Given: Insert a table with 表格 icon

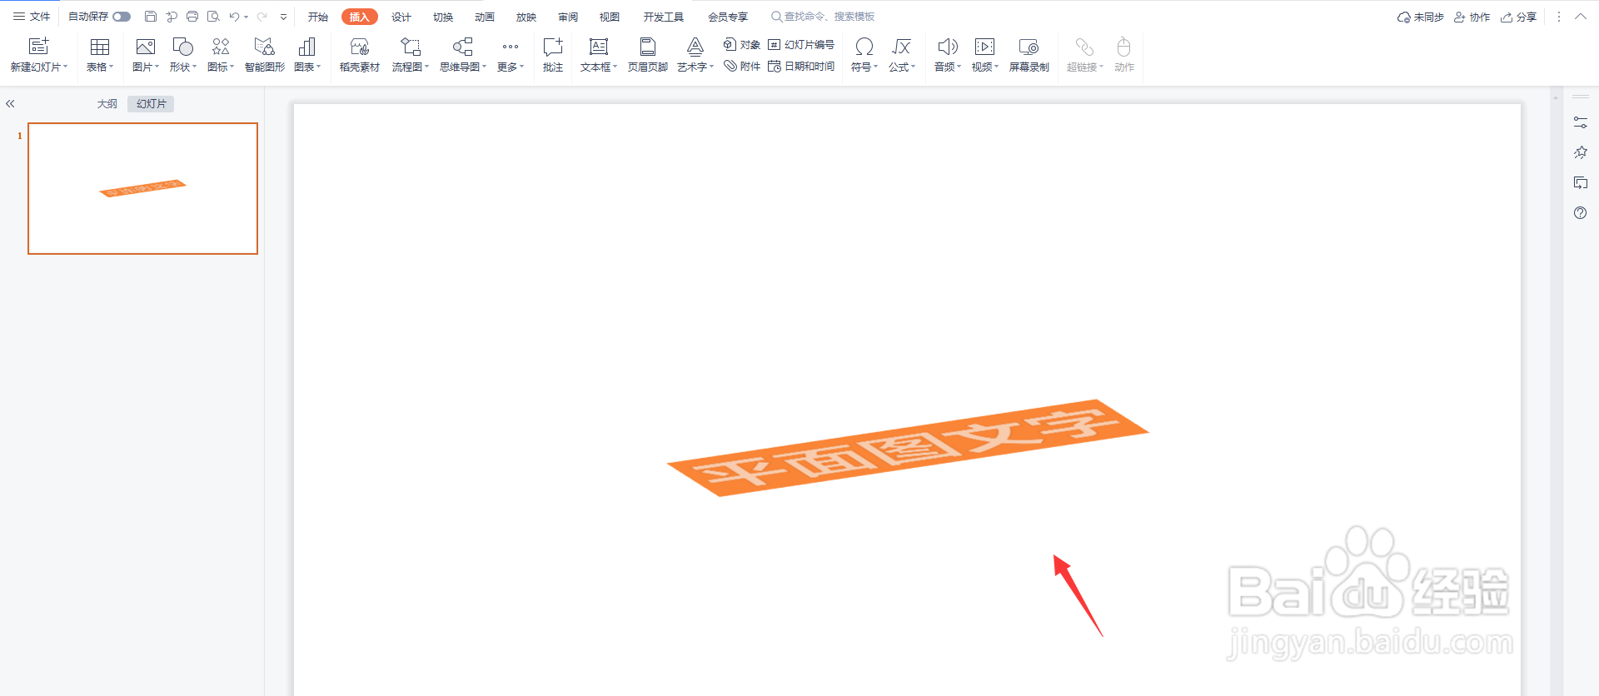Looking at the screenshot, I should pos(100,47).
